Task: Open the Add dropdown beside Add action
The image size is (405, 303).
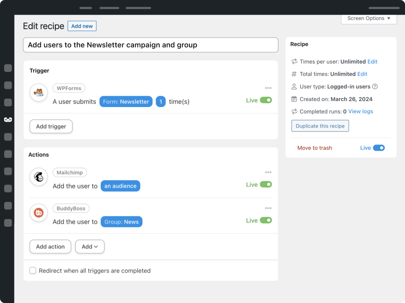Action: click(x=90, y=247)
